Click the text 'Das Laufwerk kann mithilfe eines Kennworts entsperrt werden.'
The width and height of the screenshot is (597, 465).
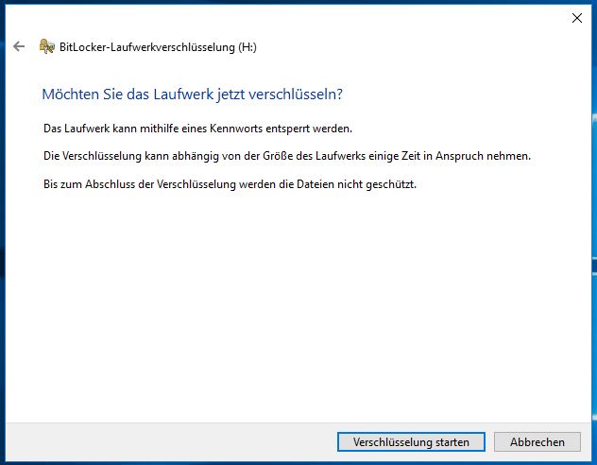tap(198, 129)
